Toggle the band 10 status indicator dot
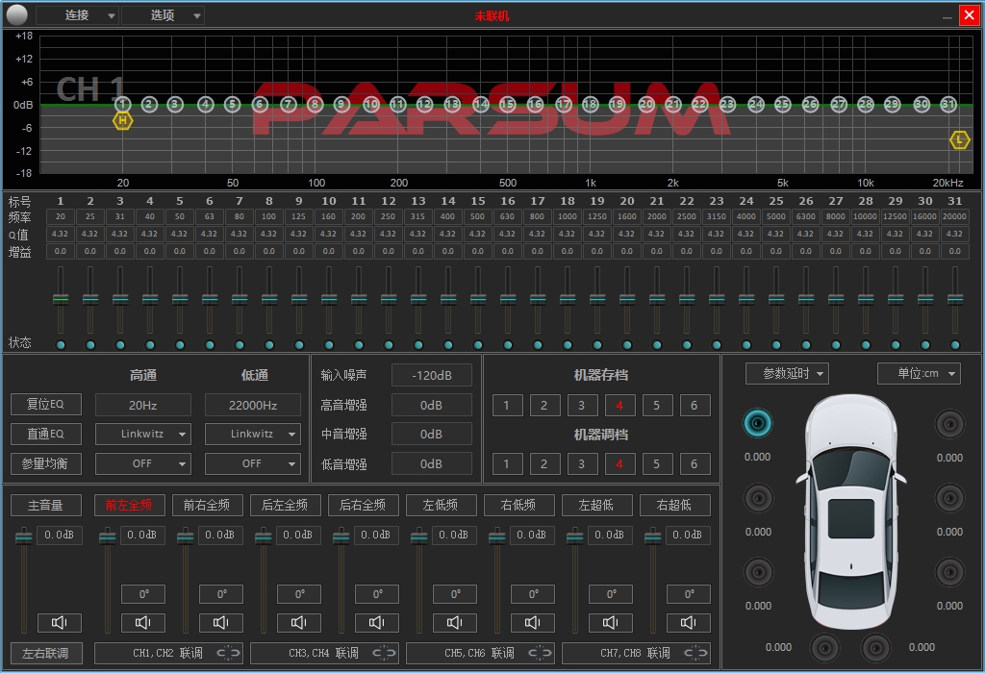Screen dimensions: 985x673 click(329, 344)
